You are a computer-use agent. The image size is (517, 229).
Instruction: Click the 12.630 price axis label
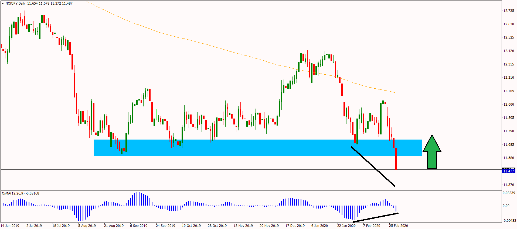click(509, 24)
